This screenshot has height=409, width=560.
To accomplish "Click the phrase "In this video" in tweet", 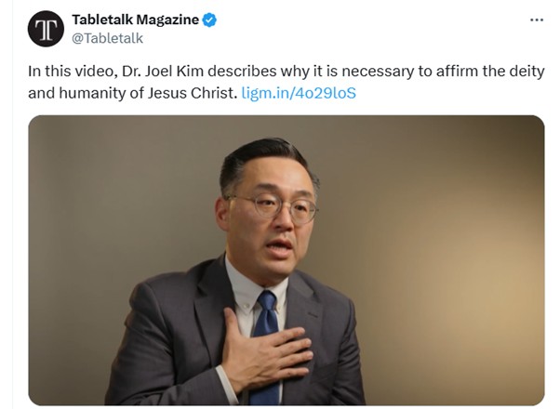I will tap(73, 72).
